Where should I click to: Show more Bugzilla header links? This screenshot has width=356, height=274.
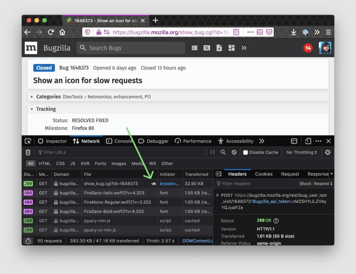coord(244,48)
